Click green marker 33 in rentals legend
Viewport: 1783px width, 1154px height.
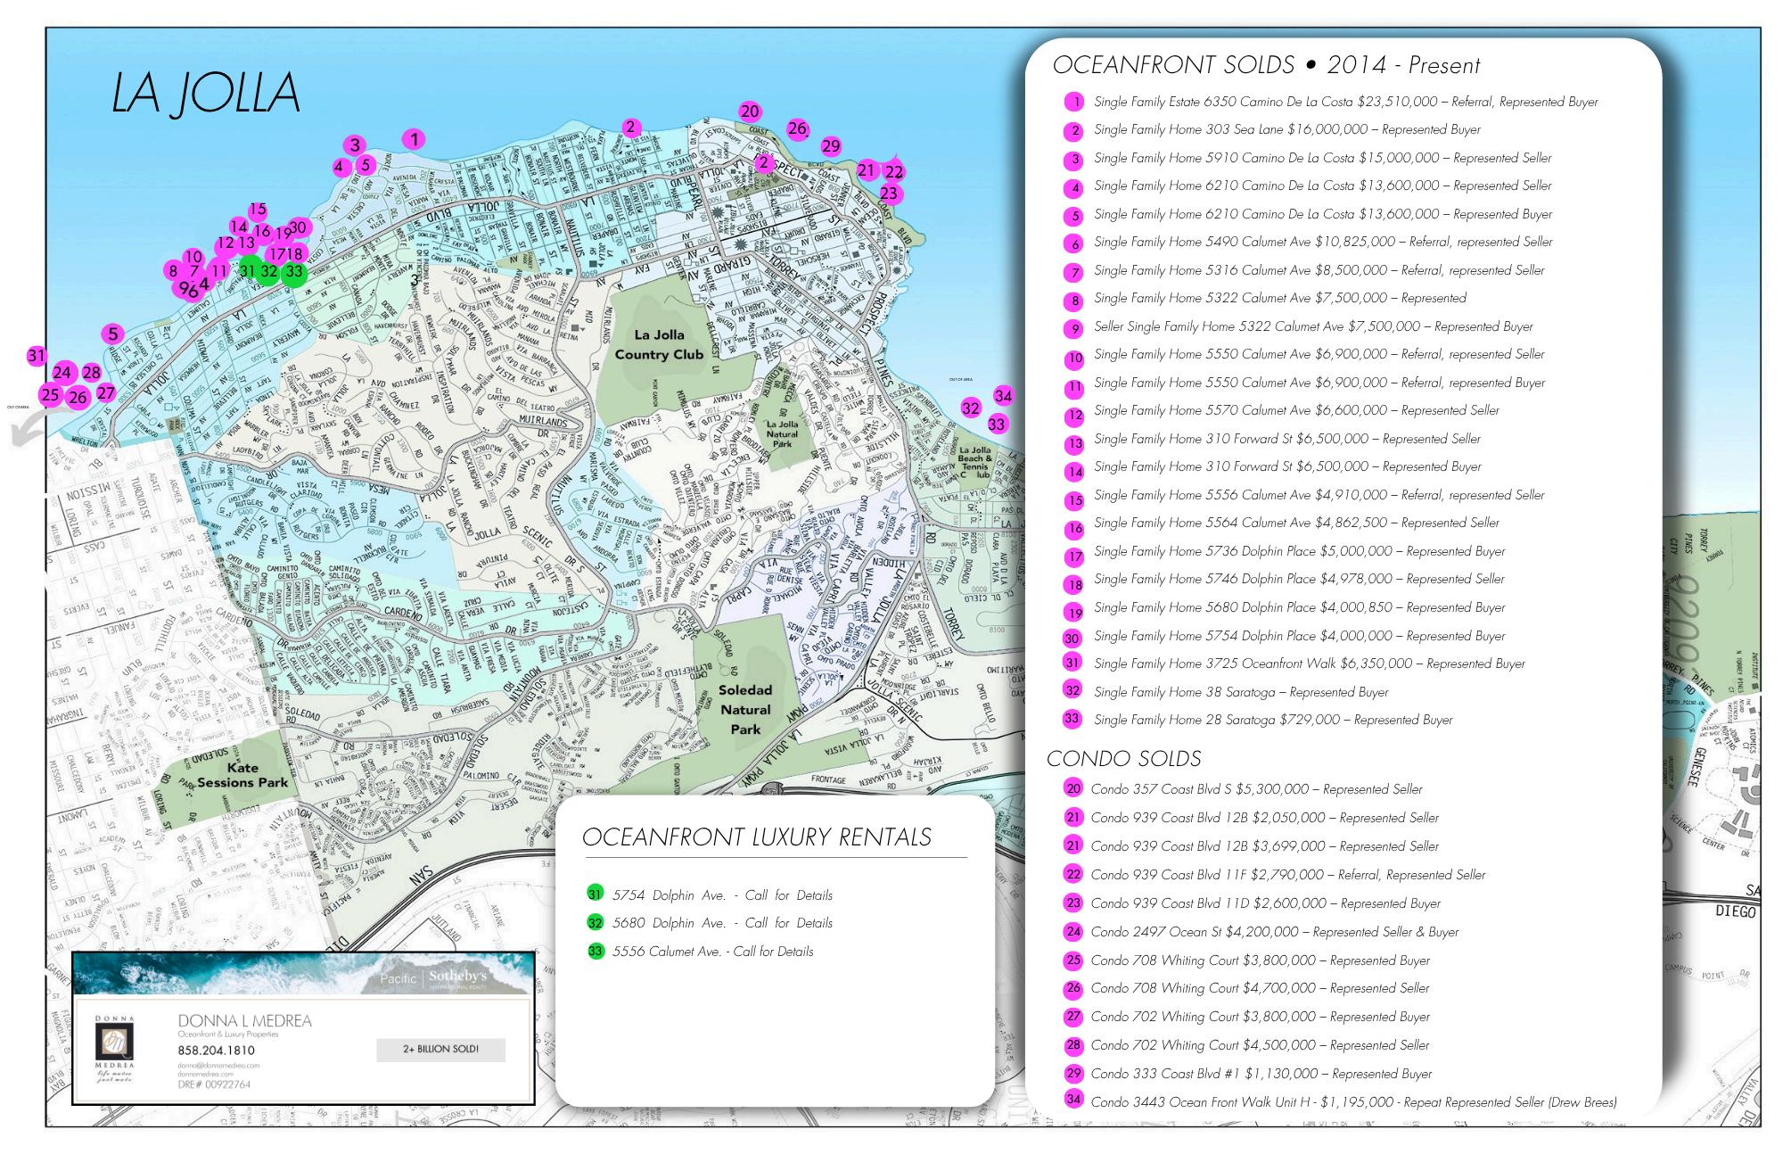tap(596, 951)
